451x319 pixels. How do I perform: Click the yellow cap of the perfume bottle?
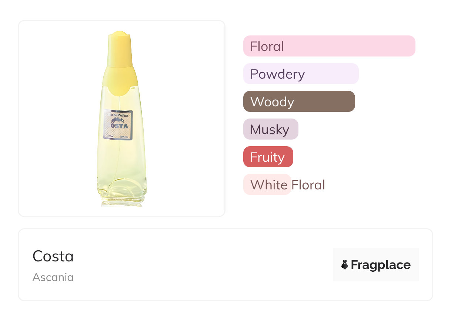pos(120,50)
